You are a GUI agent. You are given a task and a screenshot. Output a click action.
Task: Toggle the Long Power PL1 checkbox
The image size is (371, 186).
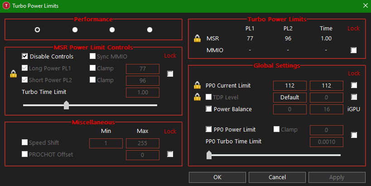pos(24,68)
